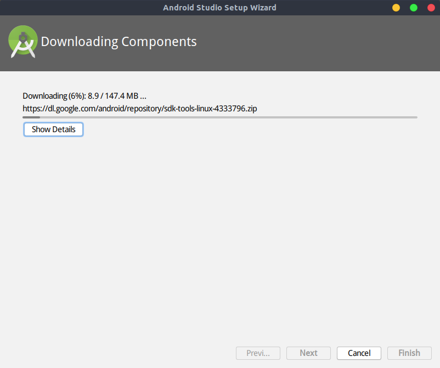Click the green maximize circle icon
The width and height of the screenshot is (440, 368).
pyautogui.click(x=413, y=8)
